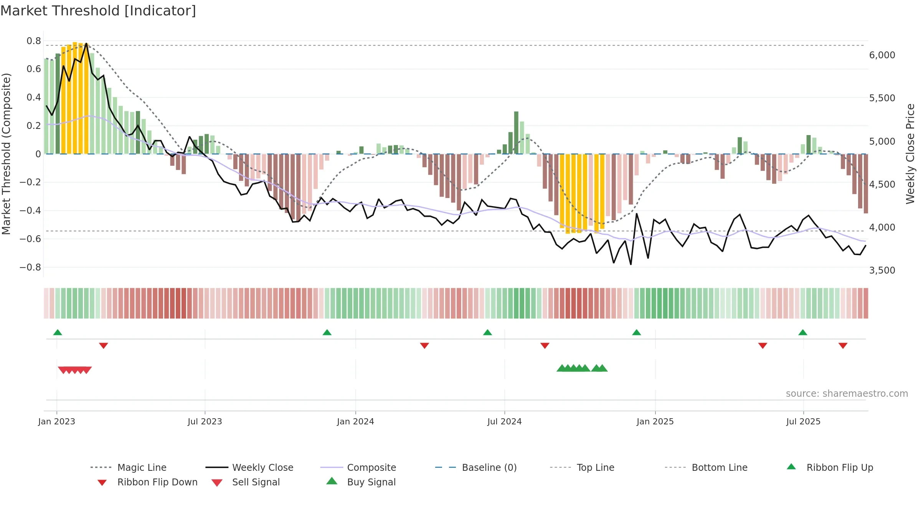Click the Jul 2025 x-axis label
This screenshot has height=518, width=921.
(804, 421)
